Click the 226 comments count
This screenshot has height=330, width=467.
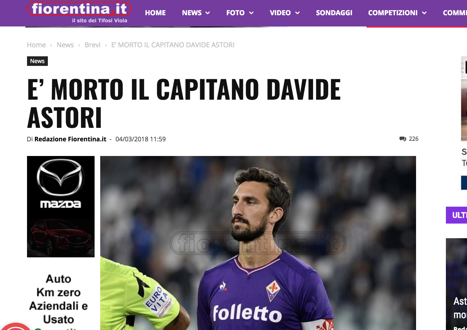coord(414,139)
